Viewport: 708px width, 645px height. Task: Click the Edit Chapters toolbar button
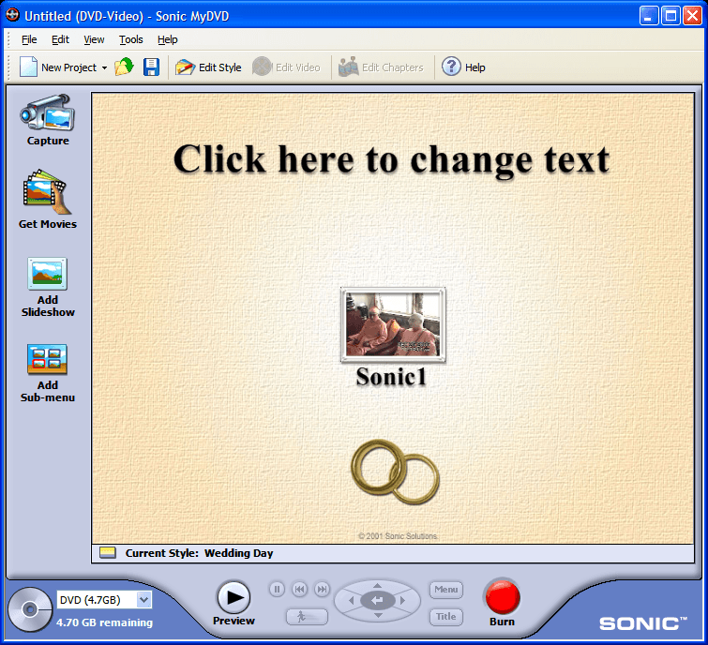click(381, 67)
